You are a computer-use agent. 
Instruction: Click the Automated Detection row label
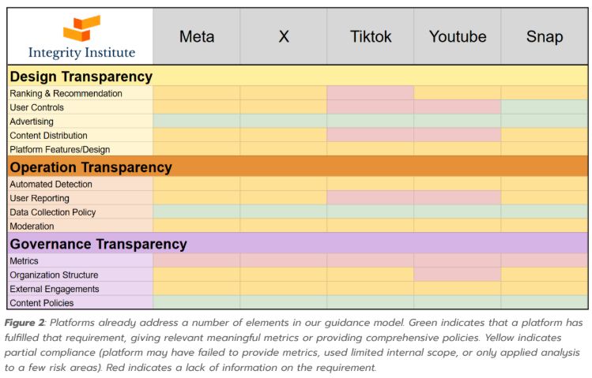(x=51, y=185)
